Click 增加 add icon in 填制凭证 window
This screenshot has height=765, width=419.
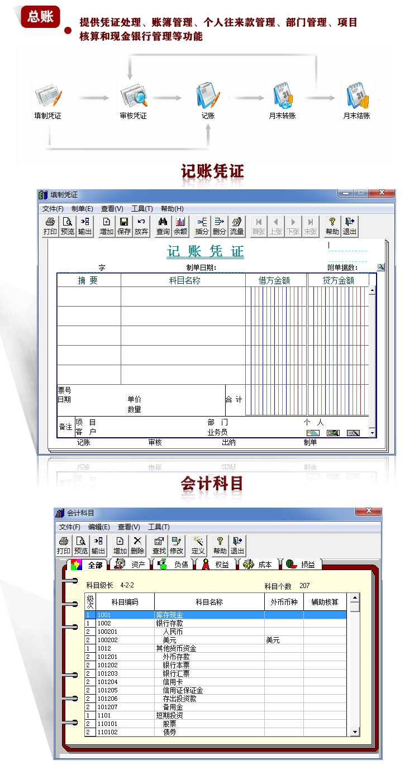pyautogui.click(x=107, y=226)
